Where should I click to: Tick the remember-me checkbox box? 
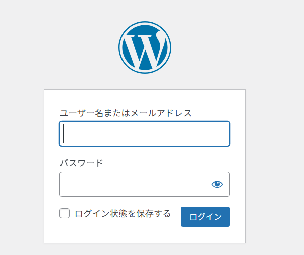(x=65, y=213)
